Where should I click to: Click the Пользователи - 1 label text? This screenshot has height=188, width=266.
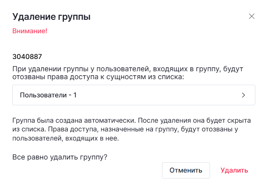point(48,95)
